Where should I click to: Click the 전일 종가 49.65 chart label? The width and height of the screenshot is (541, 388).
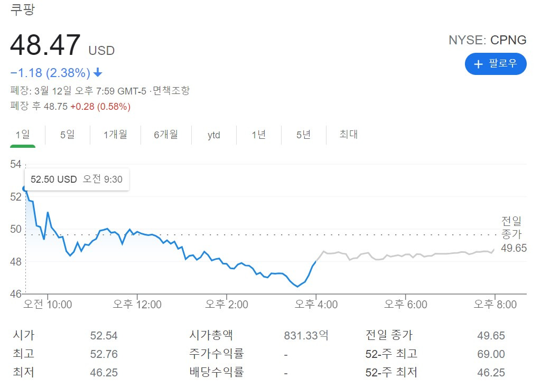click(x=514, y=234)
